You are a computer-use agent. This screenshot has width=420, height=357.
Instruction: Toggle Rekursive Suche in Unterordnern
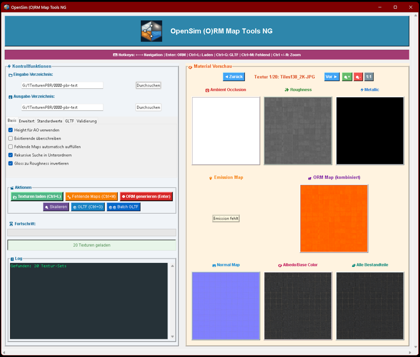click(x=10, y=155)
